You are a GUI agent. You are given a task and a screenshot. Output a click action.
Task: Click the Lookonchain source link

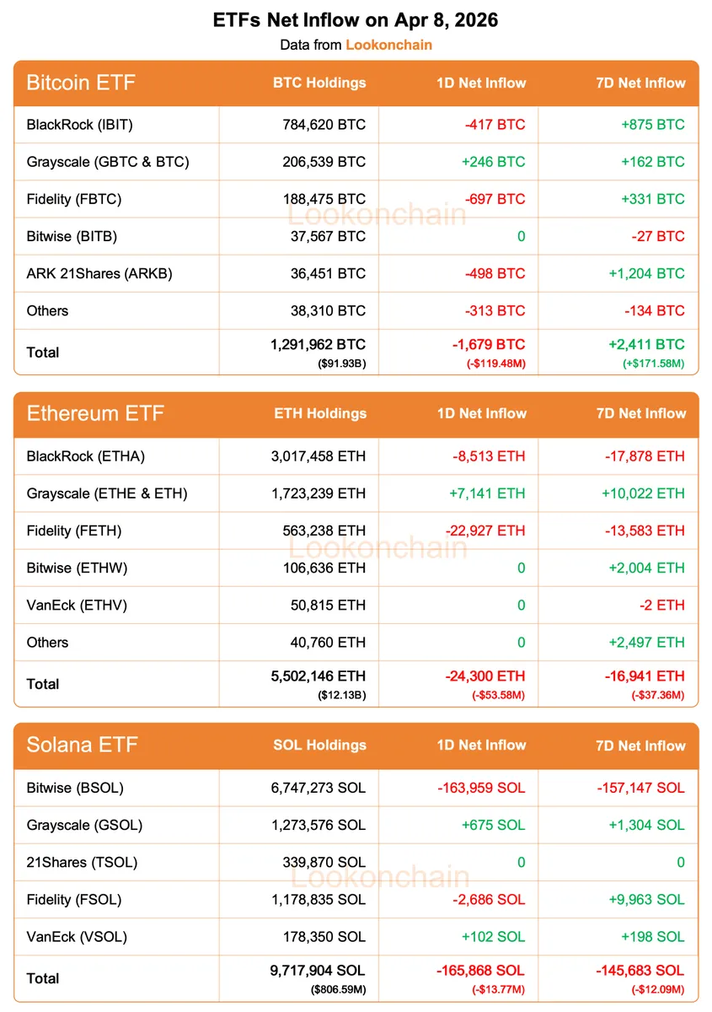coord(388,45)
